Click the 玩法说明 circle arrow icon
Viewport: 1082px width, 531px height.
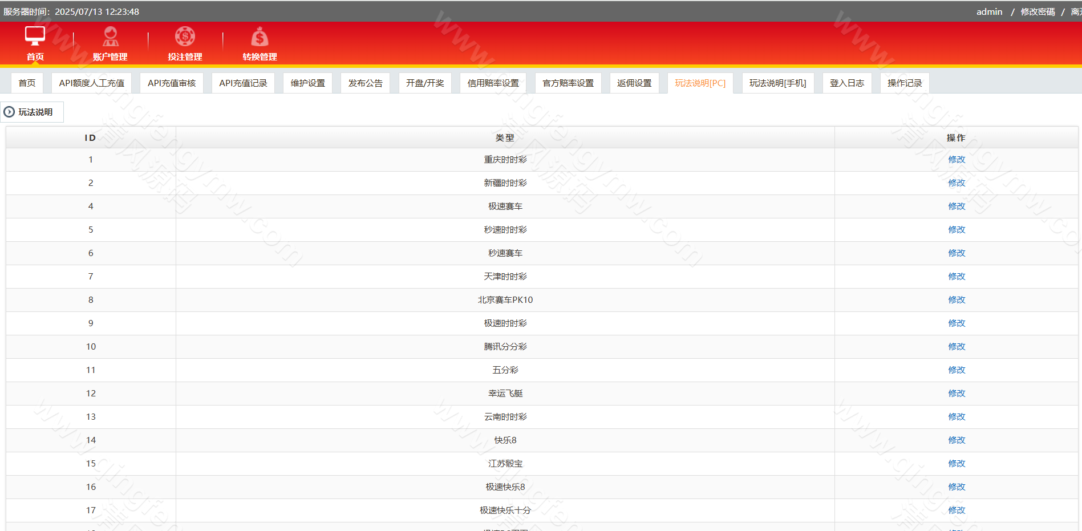[x=9, y=112]
